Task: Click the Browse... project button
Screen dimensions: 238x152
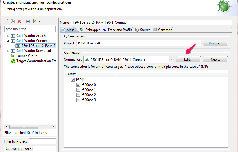Action: pyautogui.click(x=215, y=43)
